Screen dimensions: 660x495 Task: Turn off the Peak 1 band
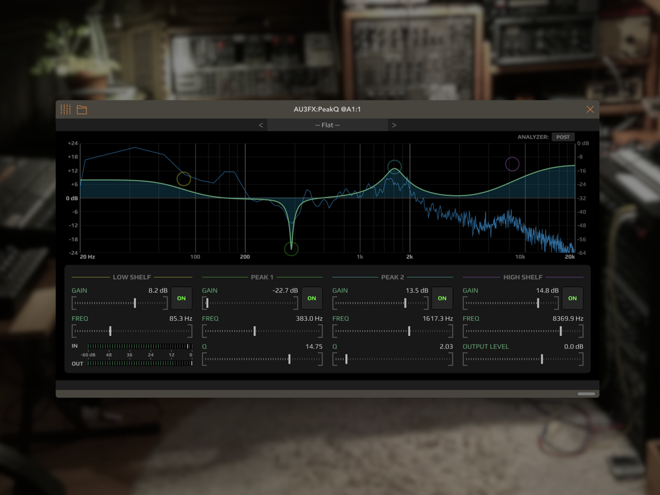tap(312, 298)
